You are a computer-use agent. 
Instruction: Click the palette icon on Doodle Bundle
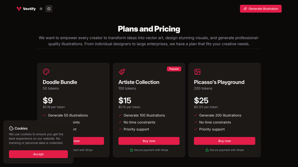46,72
